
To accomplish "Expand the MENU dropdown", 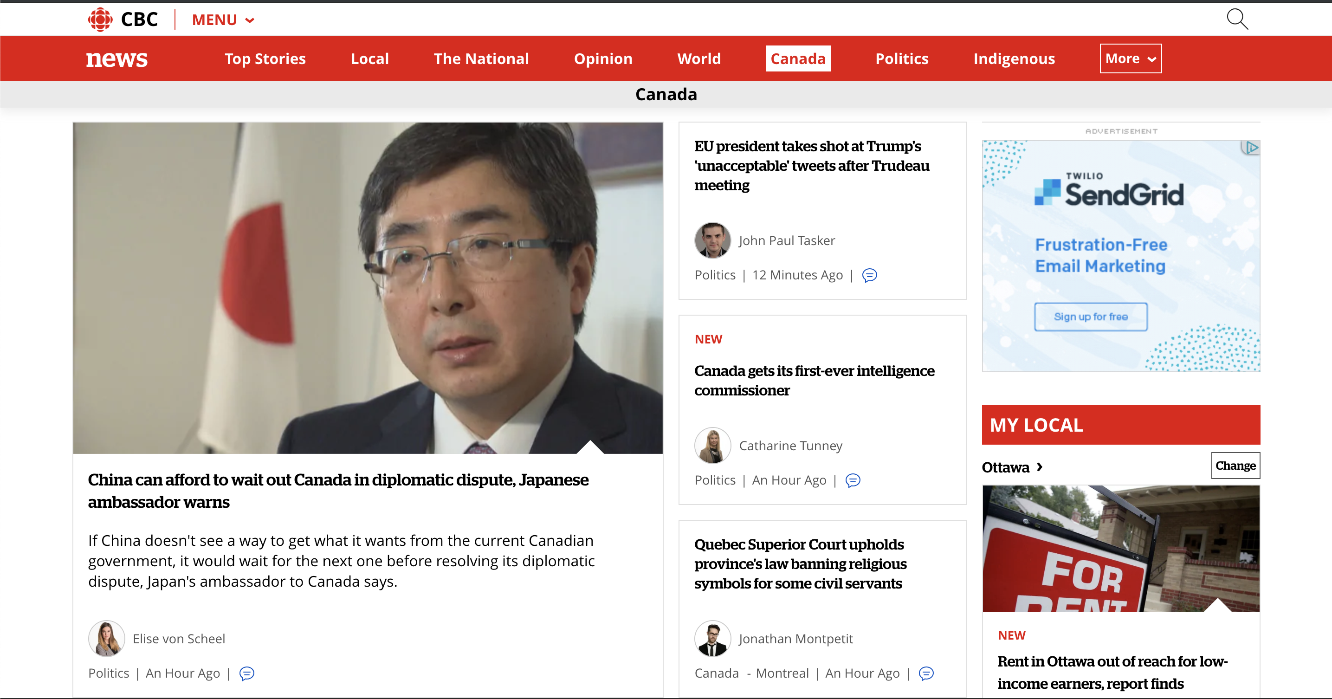I will [223, 20].
